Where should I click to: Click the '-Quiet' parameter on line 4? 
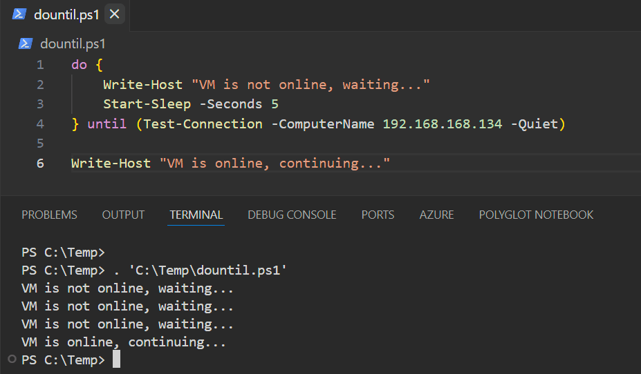(535, 124)
